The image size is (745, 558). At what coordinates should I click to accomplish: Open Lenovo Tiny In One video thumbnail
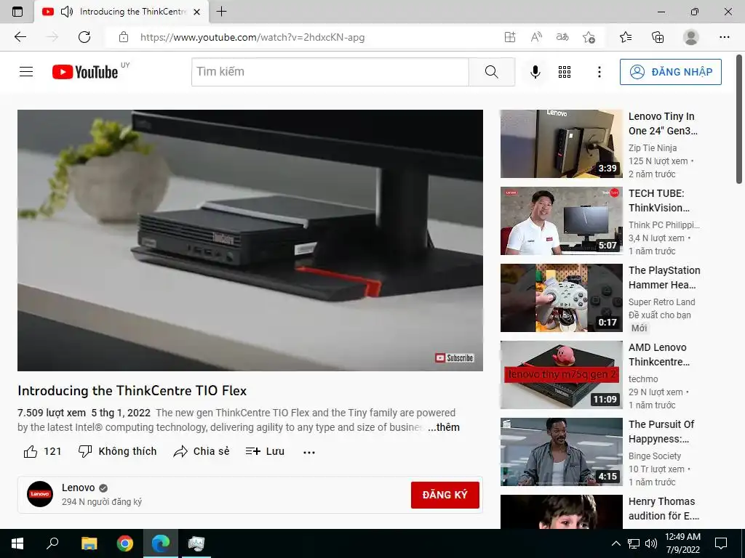click(561, 144)
